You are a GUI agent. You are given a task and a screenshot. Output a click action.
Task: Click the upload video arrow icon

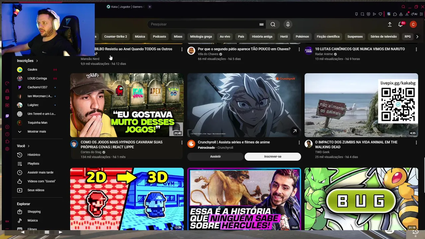point(390,24)
